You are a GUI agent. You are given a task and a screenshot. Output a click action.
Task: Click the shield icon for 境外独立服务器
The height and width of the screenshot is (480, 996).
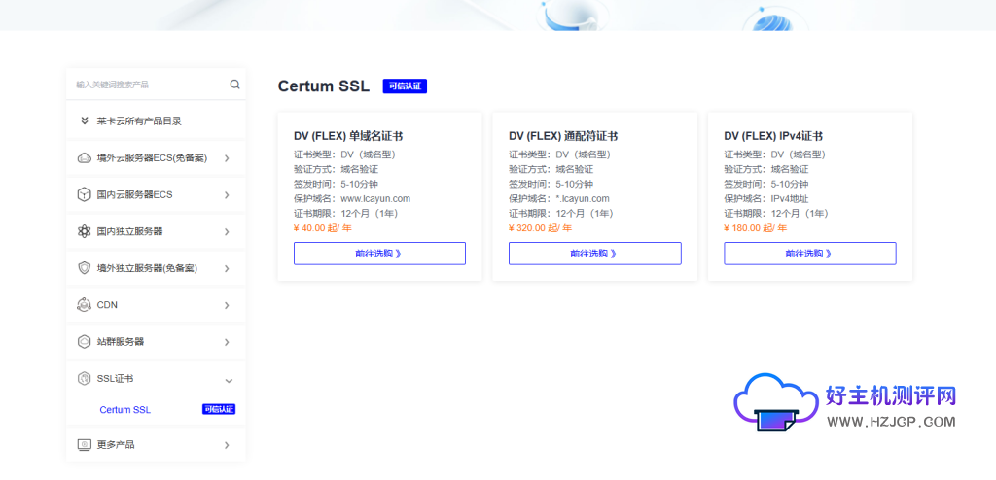(x=84, y=268)
